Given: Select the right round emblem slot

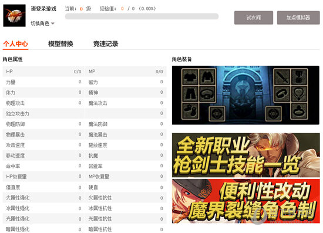Looking at the screenshot, I should point(273,114).
